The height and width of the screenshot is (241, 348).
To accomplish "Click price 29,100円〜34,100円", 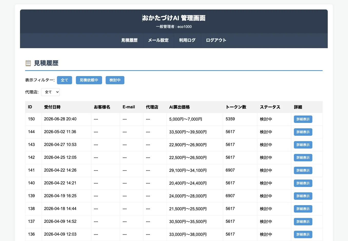I will pos(188,171).
